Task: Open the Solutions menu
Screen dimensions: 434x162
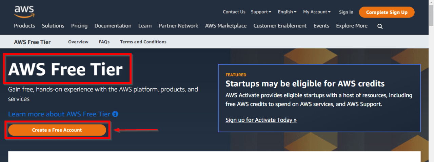Action: point(53,26)
